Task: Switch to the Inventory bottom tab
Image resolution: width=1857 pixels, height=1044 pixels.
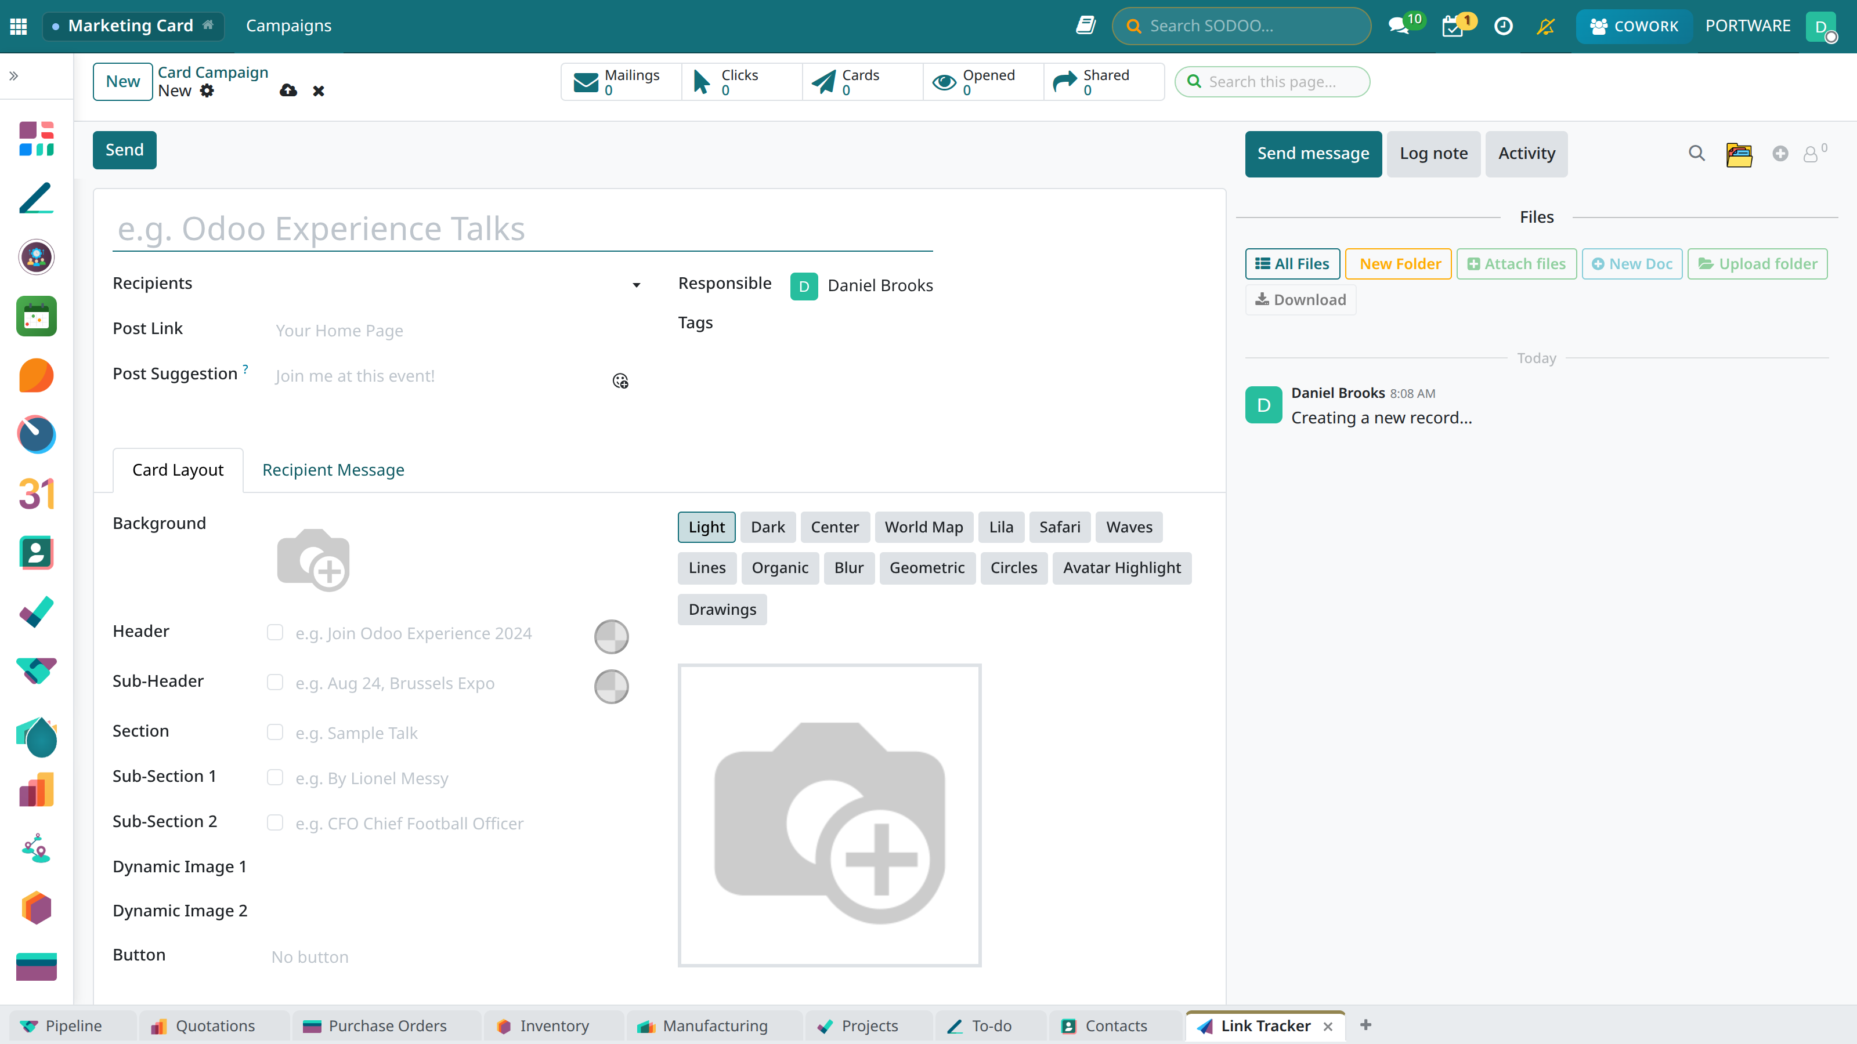Action: (x=553, y=1025)
